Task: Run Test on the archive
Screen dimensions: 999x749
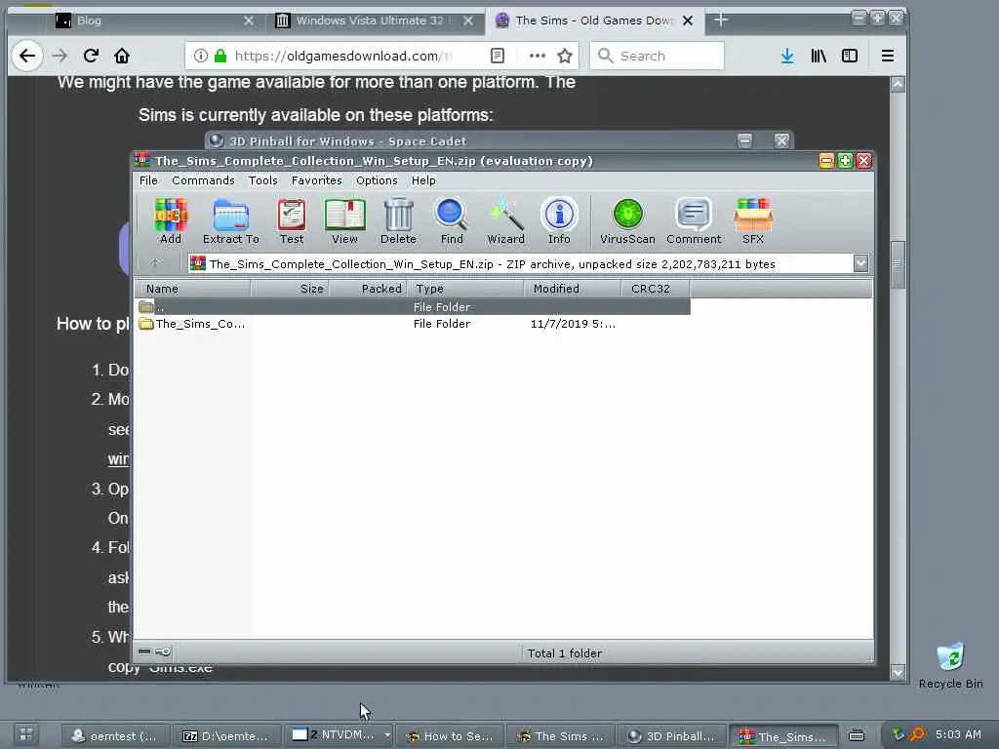Action: click(291, 221)
